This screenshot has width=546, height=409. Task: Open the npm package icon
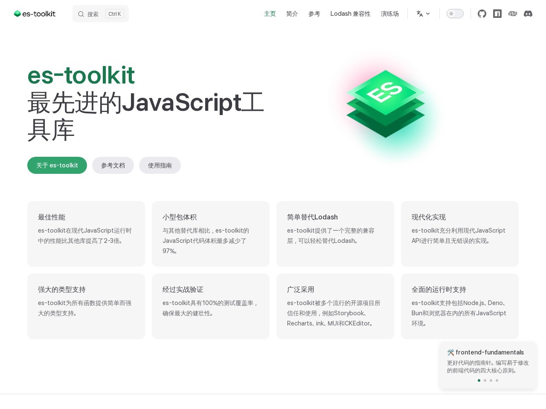(497, 14)
